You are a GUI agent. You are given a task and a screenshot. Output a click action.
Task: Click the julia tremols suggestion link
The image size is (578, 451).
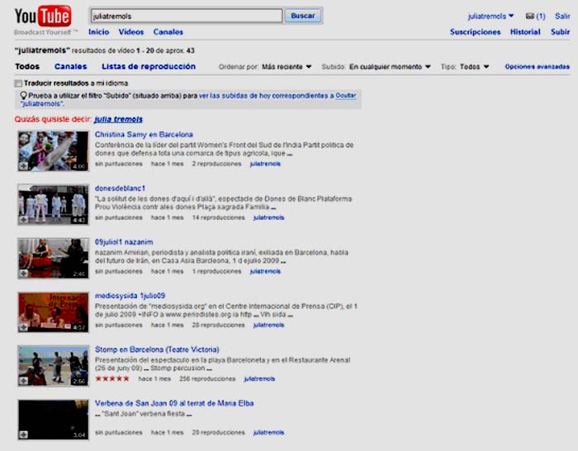118,119
